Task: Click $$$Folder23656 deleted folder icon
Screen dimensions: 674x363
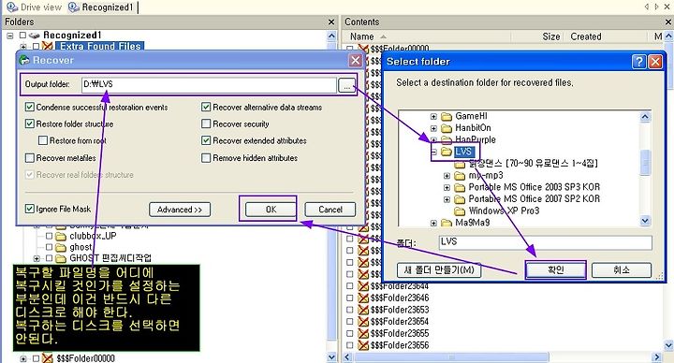Action: point(363,345)
